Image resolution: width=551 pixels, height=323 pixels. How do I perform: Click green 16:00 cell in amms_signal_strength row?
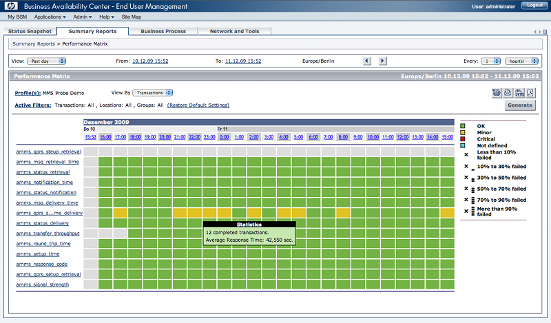coord(105,284)
